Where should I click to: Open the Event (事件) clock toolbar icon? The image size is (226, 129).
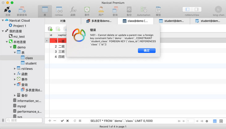87,10
